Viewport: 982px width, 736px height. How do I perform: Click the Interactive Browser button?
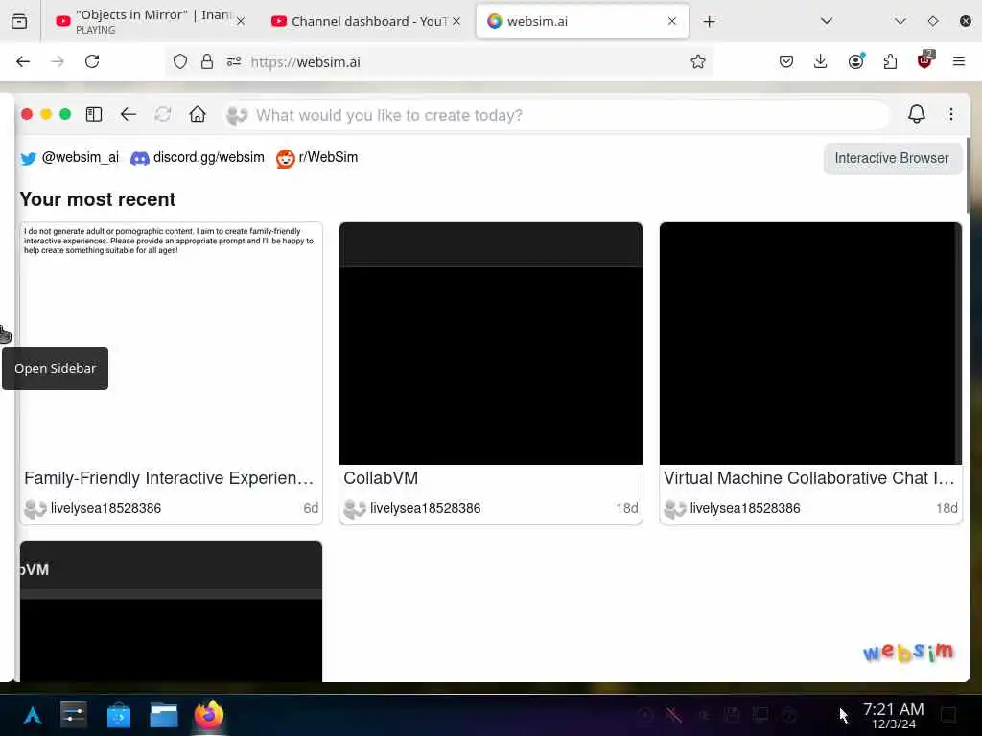point(891,158)
